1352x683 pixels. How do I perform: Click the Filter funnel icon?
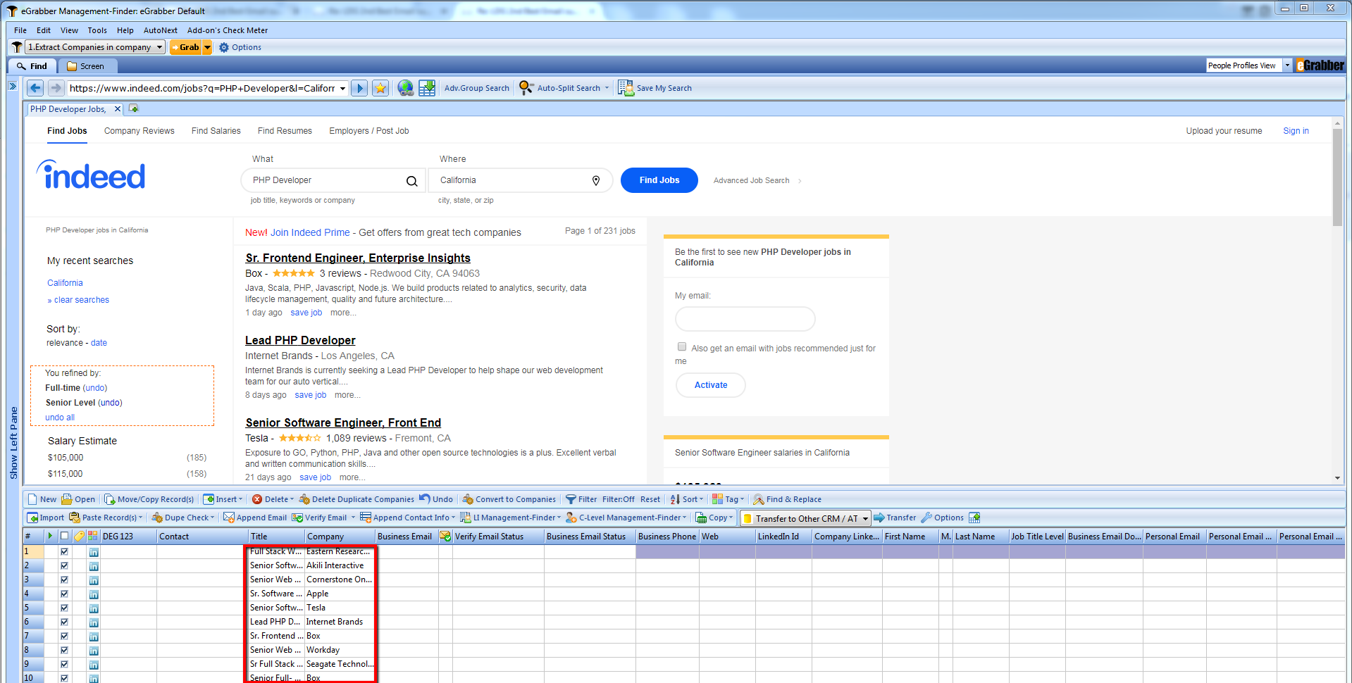(571, 499)
